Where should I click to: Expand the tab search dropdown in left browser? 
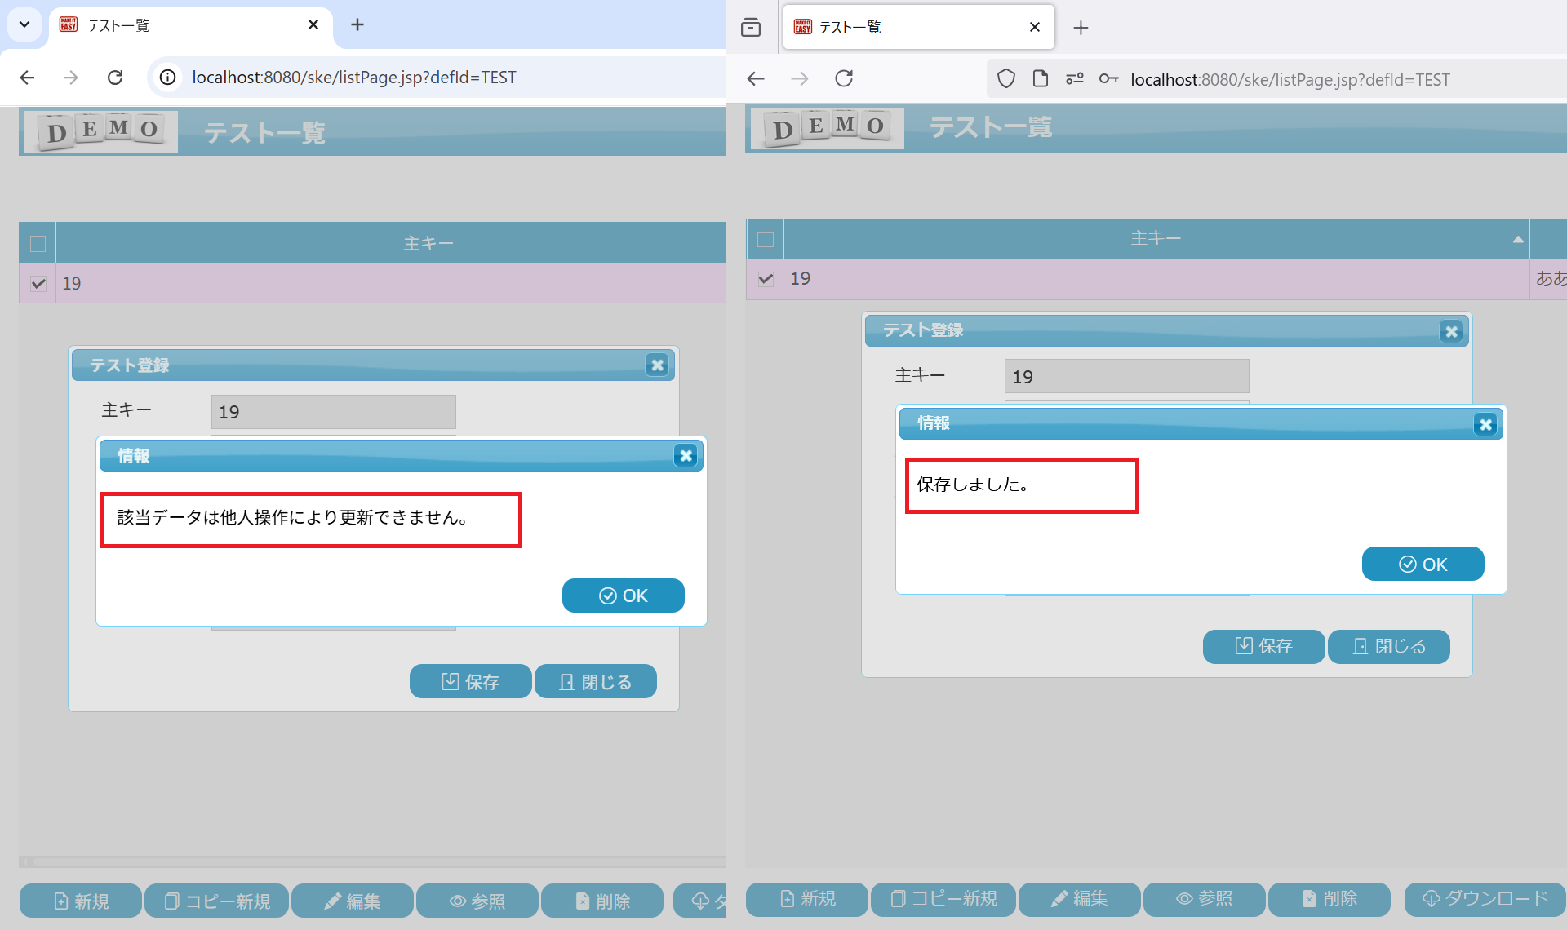(24, 24)
